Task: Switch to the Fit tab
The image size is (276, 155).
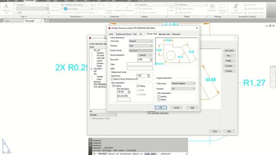Action: click(x=141, y=34)
